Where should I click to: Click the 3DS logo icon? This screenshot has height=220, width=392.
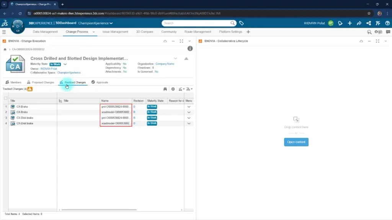click(5, 23)
